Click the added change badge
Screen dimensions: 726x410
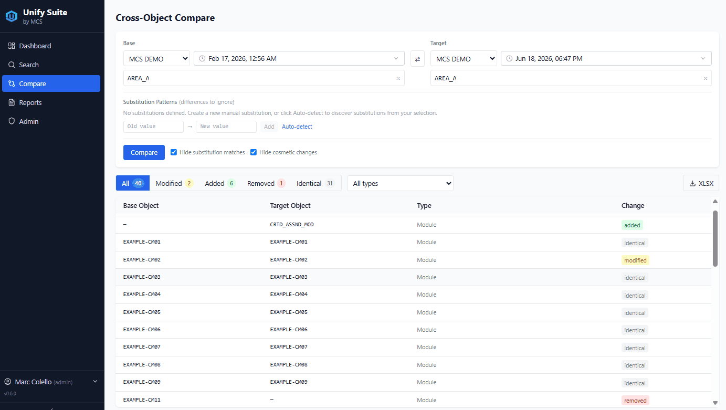pyautogui.click(x=632, y=225)
